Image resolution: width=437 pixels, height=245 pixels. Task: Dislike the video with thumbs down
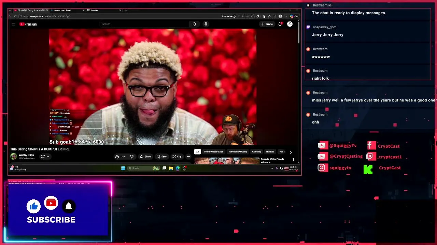pos(132,157)
